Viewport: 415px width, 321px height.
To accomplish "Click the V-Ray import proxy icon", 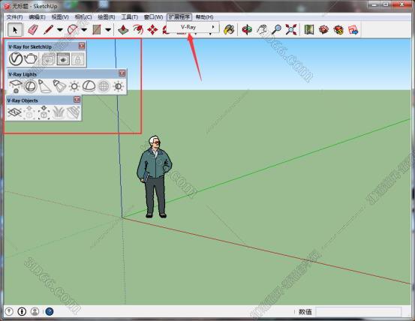I will (x=44, y=112).
